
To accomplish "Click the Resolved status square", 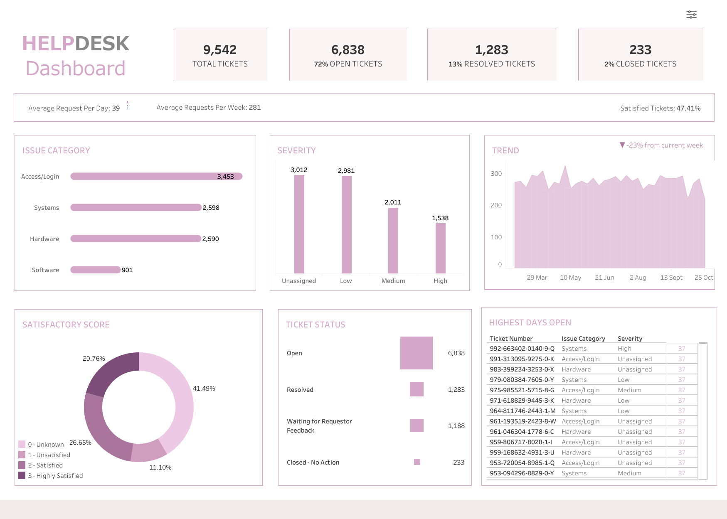I will [x=416, y=389].
